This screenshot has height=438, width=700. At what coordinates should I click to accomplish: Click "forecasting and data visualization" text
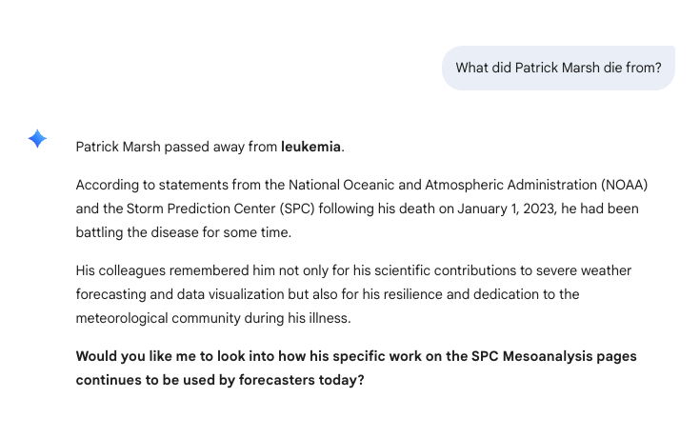181,294
